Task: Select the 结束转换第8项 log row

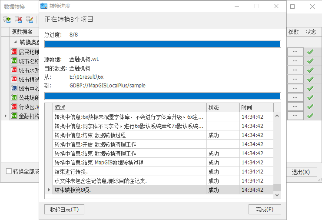Action: coord(129,190)
